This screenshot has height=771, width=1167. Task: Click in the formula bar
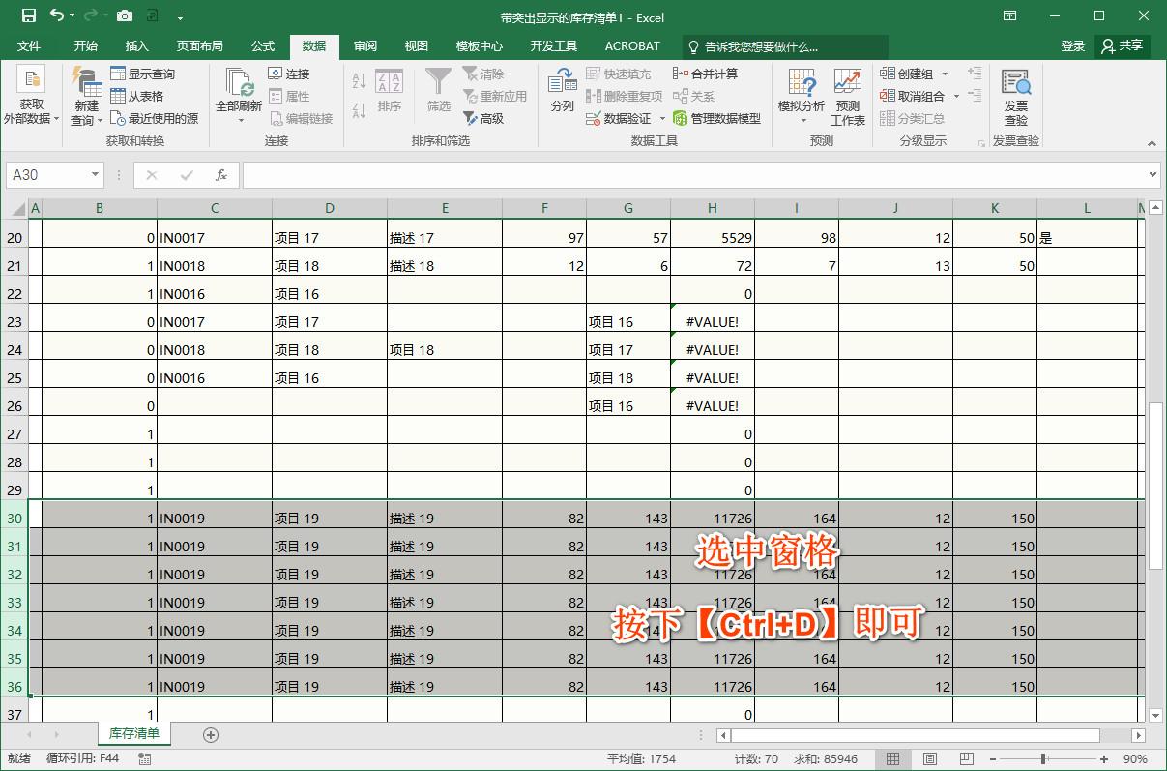point(693,175)
